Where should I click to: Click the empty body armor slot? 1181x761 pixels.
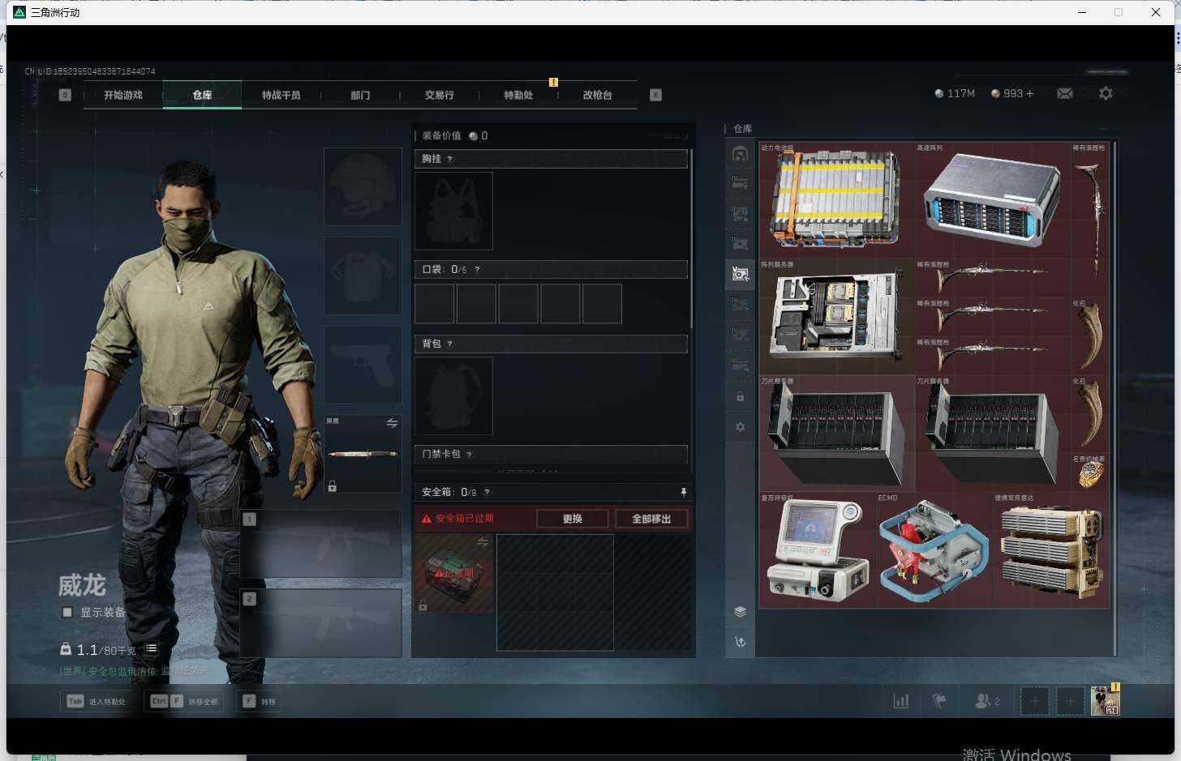[363, 276]
